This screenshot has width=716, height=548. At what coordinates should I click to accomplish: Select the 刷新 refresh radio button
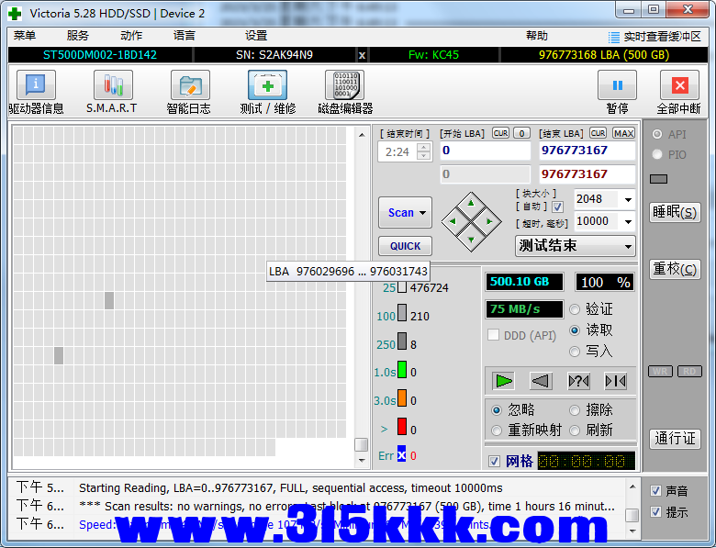click(575, 431)
